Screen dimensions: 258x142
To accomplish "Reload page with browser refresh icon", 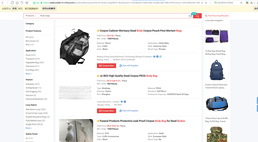I will click(12, 3).
